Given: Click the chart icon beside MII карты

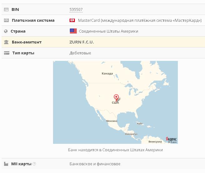Looking at the screenshot, I should pyautogui.click(x=6, y=164).
